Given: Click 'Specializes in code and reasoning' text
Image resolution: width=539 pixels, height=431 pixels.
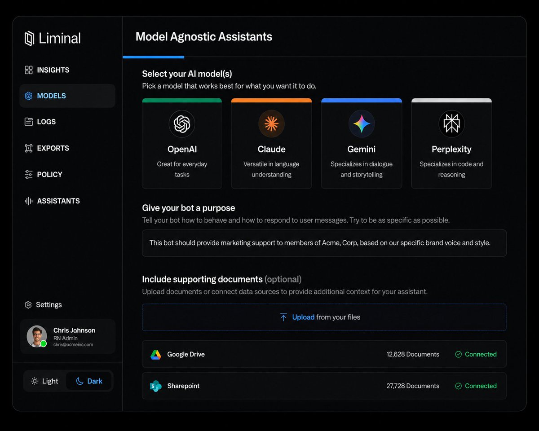Looking at the screenshot, I should (x=451, y=170).
